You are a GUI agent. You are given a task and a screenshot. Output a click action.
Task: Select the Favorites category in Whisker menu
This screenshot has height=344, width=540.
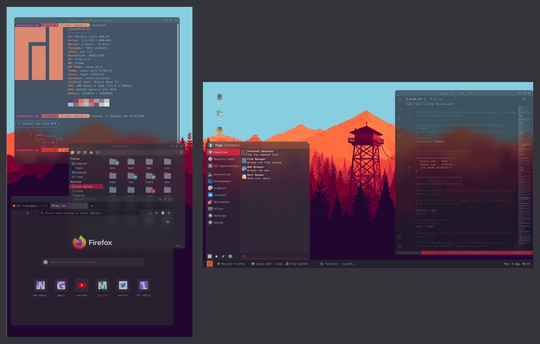coord(223,152)
